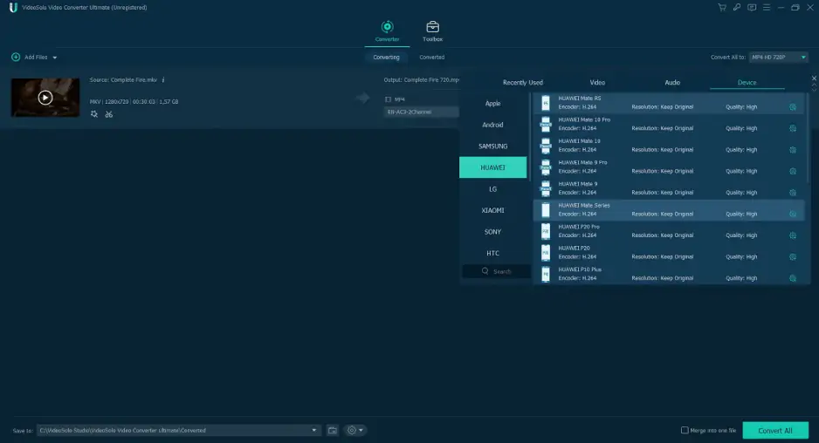Select HUAWEI device category
The height and width of the screenshot is (443, 819).
[493, 167]
